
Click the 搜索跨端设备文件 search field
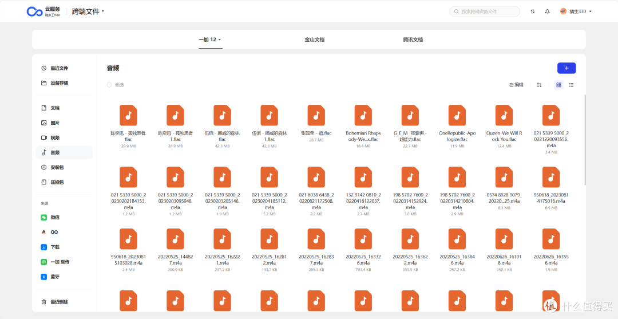click(485, 11)
